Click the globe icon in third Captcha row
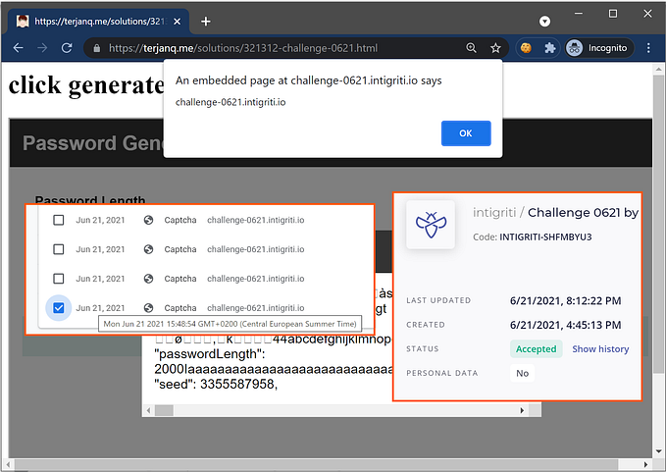Viewport: 666px width, 472px height. click(148, 279)
